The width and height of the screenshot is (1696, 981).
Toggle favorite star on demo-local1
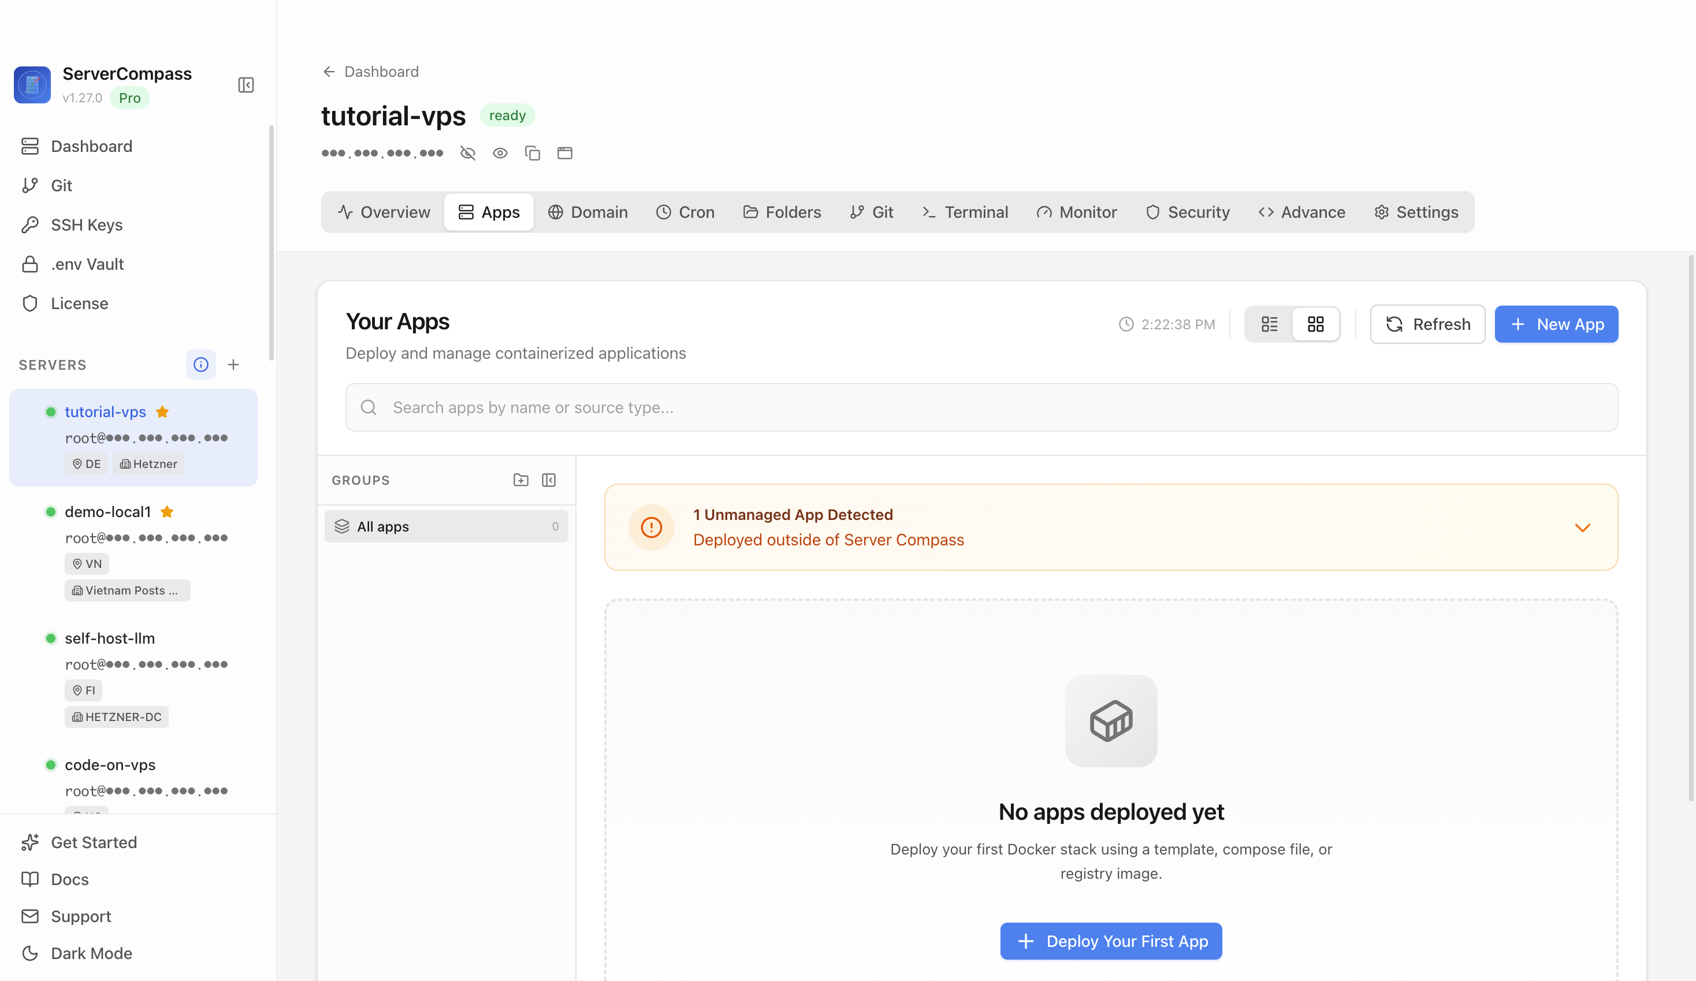[167, 511]
